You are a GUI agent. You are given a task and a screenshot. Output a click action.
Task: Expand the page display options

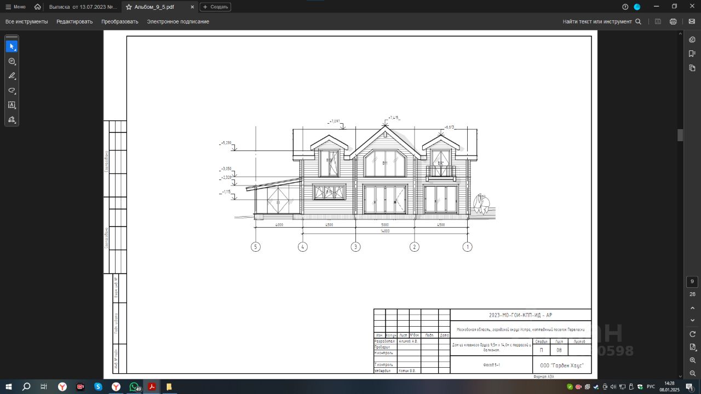[x=692, y=347]
